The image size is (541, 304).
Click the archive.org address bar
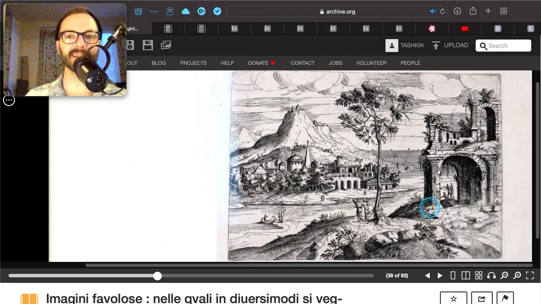pos(337,11)
